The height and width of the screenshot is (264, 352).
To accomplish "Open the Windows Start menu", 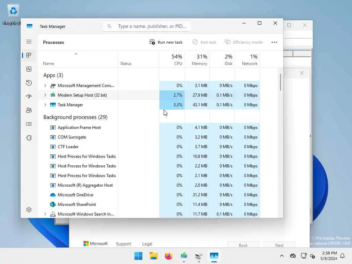I will click(x=138, y=256).
